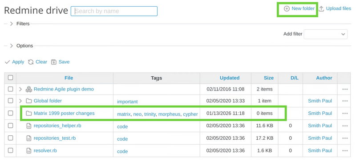The width and height of the screenshot is (356, 165).
Task: Check the box for Redmine Agile plugin demo
Action: pos(10,89)
